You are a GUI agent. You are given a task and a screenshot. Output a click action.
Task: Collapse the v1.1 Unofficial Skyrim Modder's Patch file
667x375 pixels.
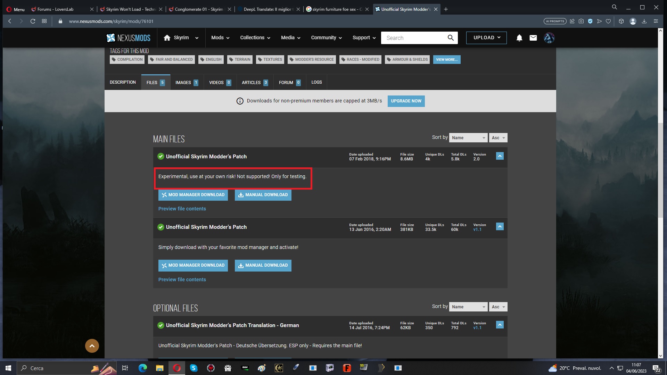click(x=500, y=227)
